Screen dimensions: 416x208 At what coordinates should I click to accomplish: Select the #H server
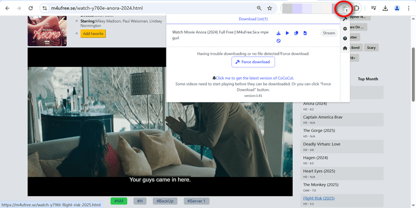click(x=140, y=201)
